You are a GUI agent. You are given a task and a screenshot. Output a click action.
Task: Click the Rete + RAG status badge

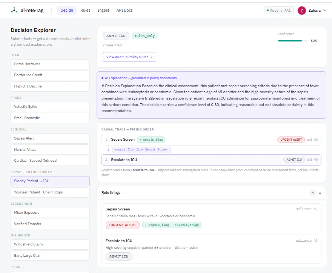[x=279, y=11]
